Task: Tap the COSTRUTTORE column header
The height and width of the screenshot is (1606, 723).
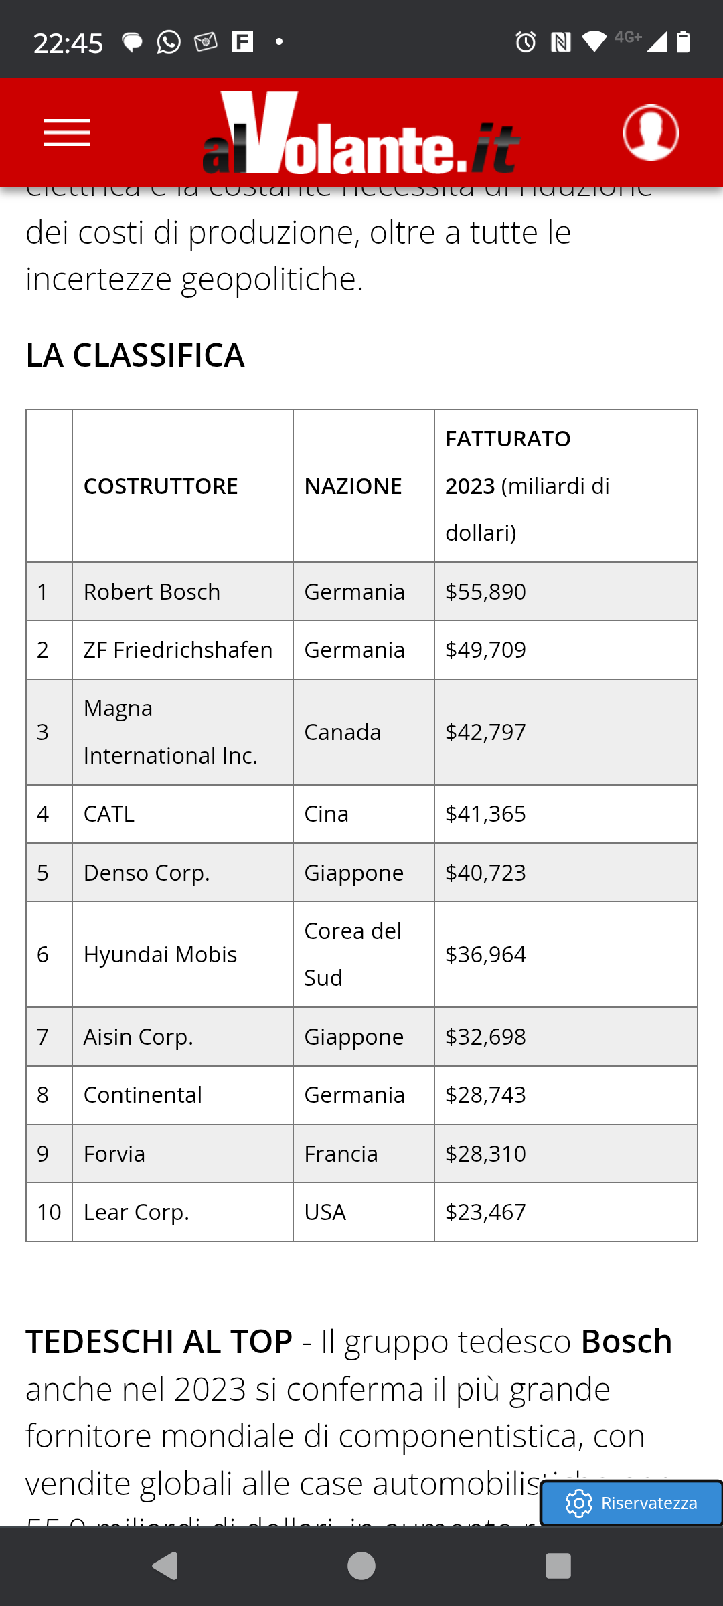Action: [183, 486]
